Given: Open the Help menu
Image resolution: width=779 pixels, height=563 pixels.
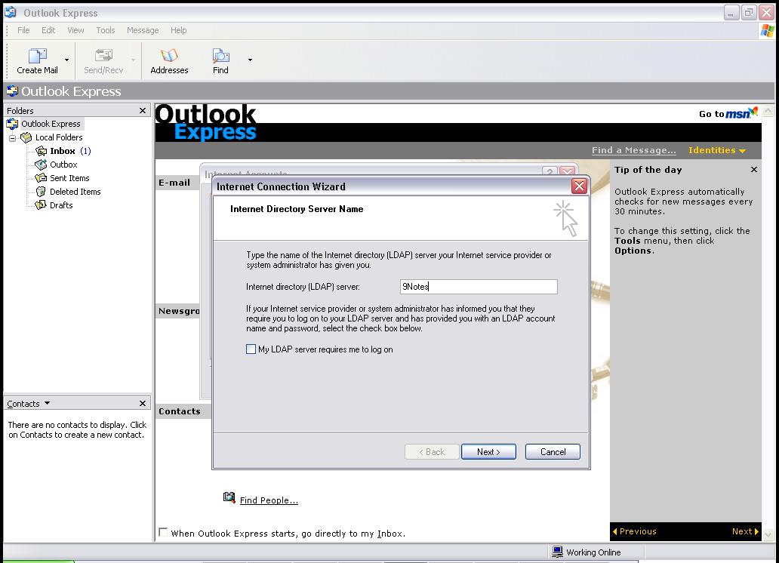Looking at the screenshot, I should click(x=178, y=30).
